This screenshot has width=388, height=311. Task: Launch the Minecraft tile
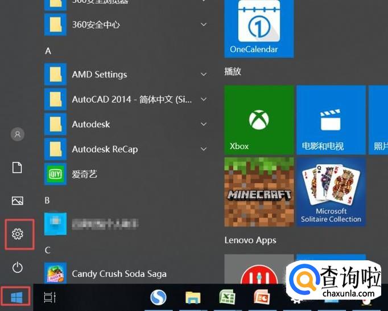259,192
